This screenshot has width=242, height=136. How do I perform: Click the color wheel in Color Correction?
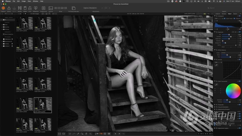point(233,91)
